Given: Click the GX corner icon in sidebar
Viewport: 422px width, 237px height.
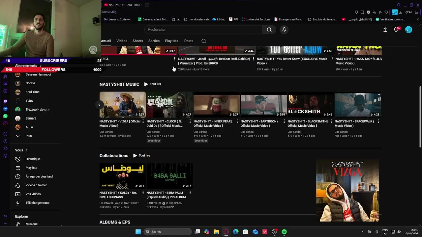Looking at the screenshot, I should pyautogui.click(x=5, y=216).
